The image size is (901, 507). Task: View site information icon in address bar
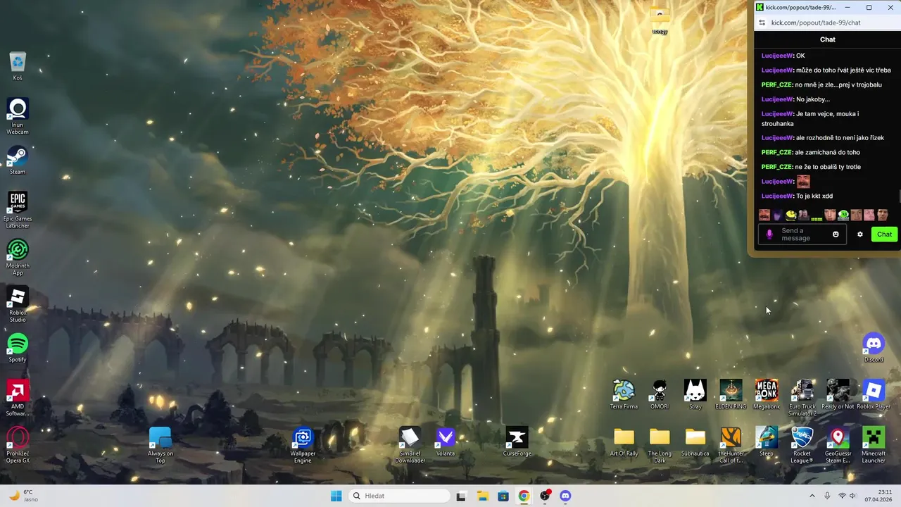tap(762, 23)
